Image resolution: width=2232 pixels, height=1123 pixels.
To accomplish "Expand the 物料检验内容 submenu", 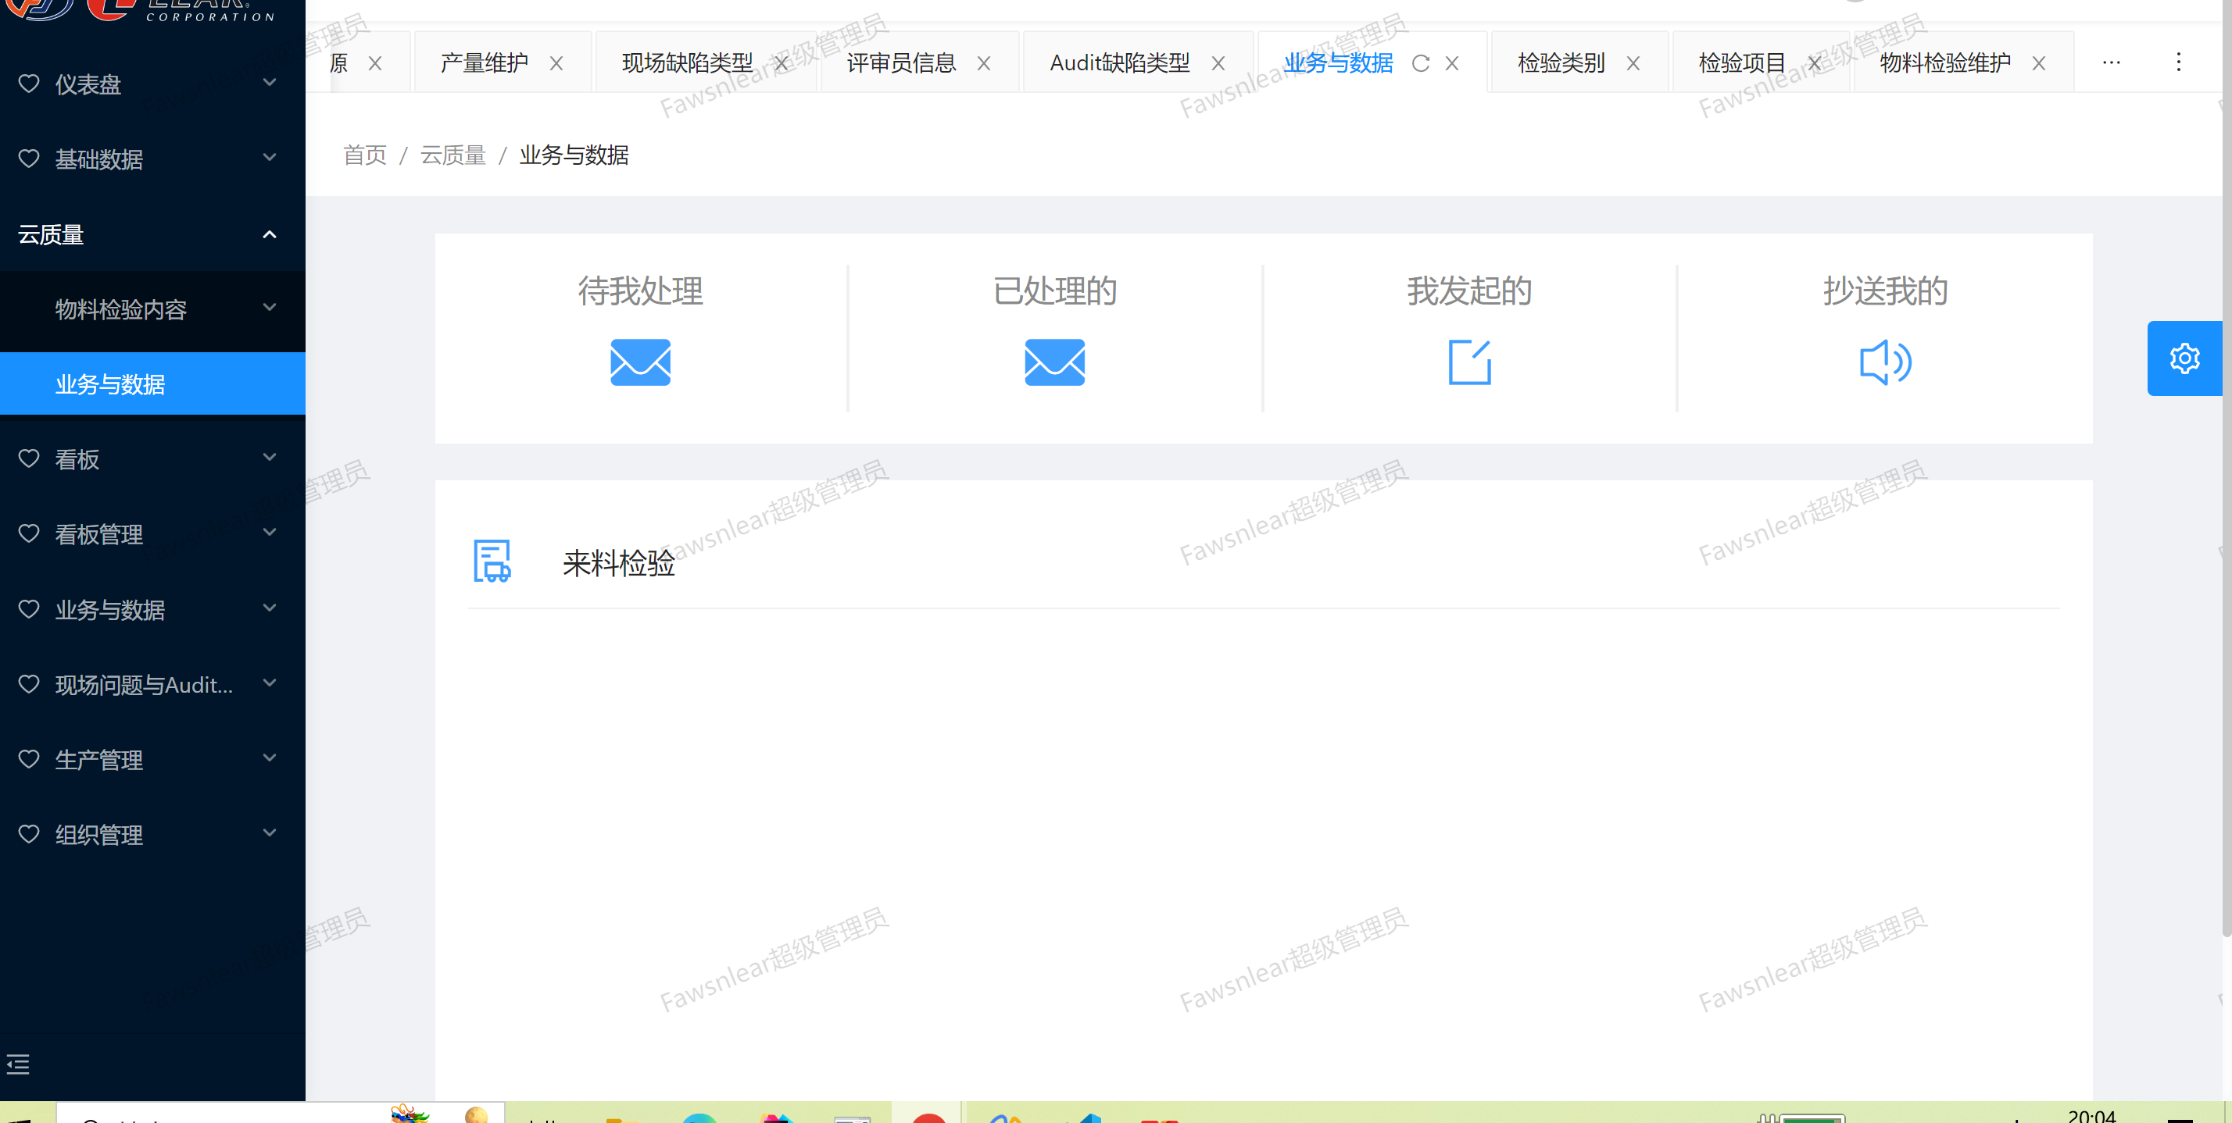I will click(x=270, y=308).
